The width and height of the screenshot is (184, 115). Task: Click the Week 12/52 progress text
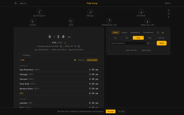(x=59, y=50)
